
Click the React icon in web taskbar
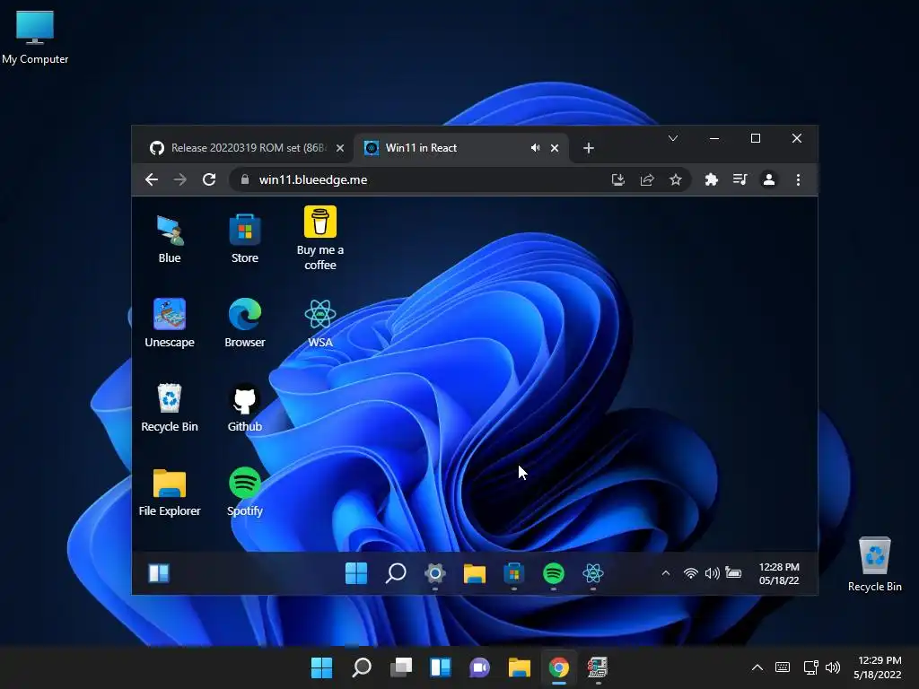[593, 573]
